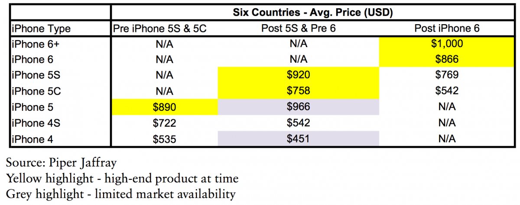Viewport: 520px width, 205px height.
Task: Select the yellow $758 iPhone 5C cell
Action: pyautogui.click(x=298, y=91)
